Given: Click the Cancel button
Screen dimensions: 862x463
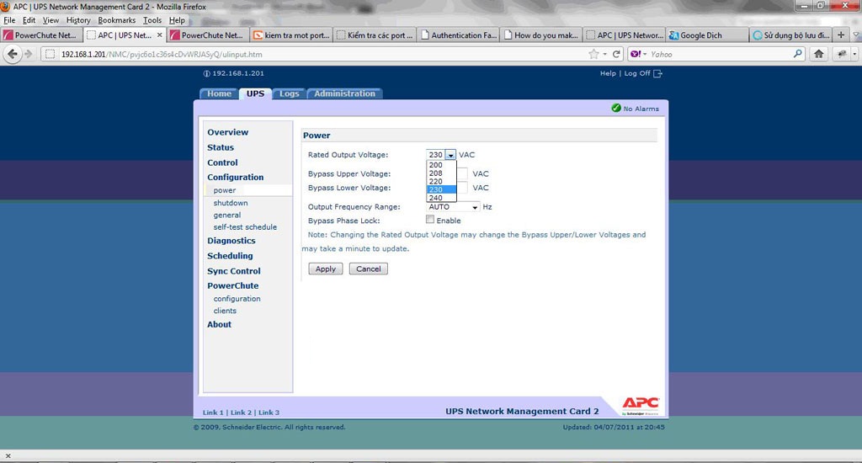Looking at the screenshot, I should [x=369, y=269].
